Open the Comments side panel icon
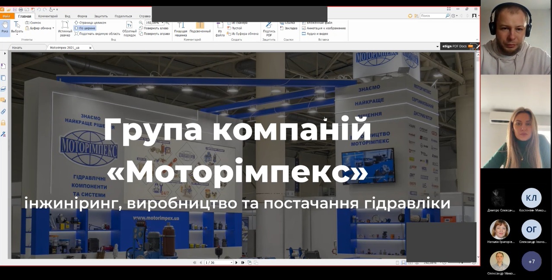The height and width of the screenshot is (280, 552). tap(3, 100)
